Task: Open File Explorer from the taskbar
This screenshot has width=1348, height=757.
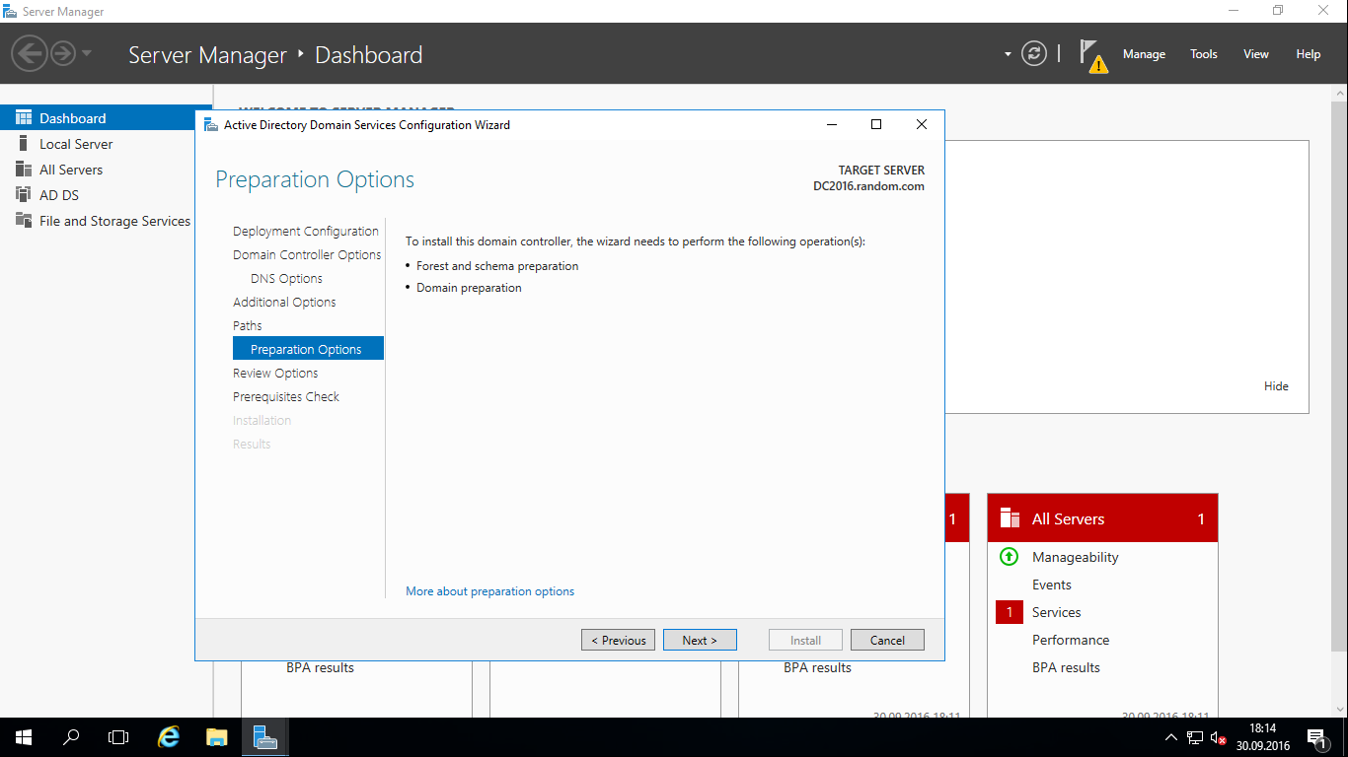Action: (x=217, y=737)
